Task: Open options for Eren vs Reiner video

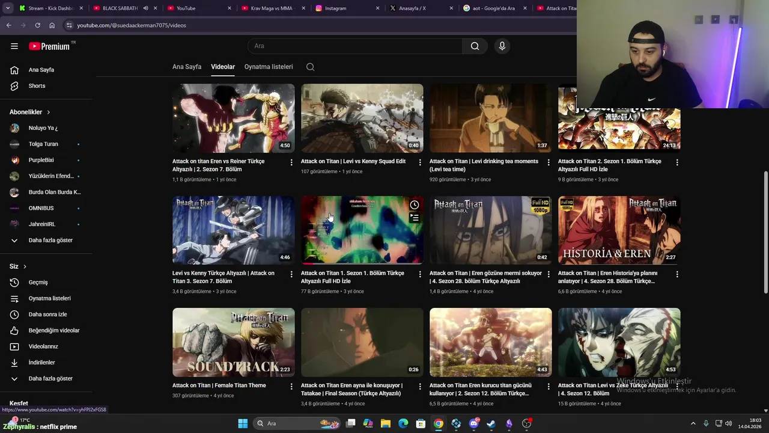Action: (x=291, y=162)
